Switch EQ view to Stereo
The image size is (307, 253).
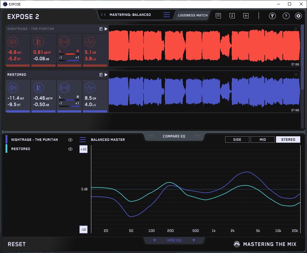(x=288, y=140)
